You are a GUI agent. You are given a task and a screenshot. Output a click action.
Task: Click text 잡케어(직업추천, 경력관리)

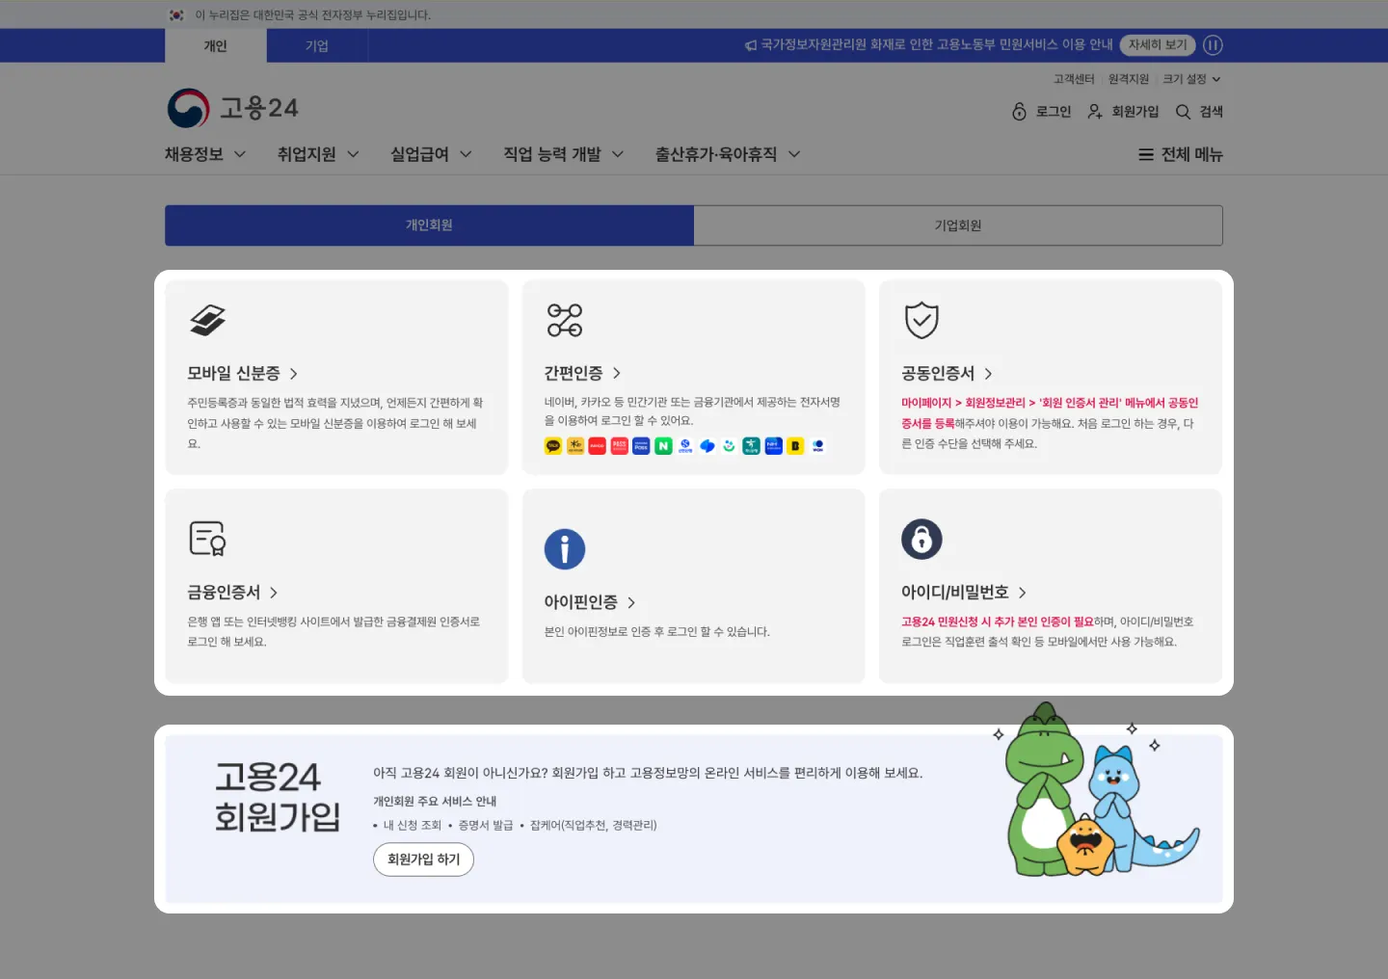pyautogui.click(x=594, y=826)
